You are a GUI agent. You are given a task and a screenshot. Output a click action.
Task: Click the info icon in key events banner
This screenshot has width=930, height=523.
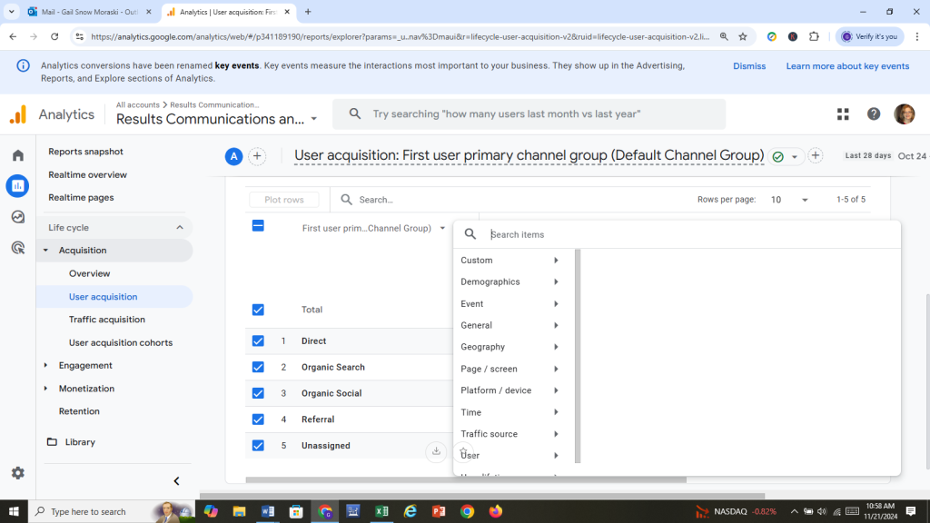click(x=23, y=65)
